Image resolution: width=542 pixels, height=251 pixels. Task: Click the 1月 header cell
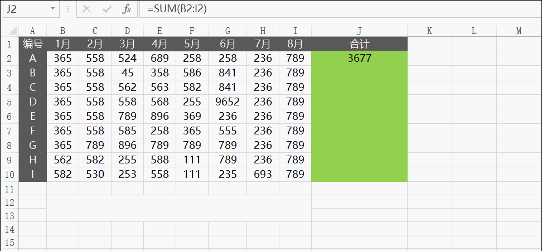pyautogui.click(x=62, y=44)
